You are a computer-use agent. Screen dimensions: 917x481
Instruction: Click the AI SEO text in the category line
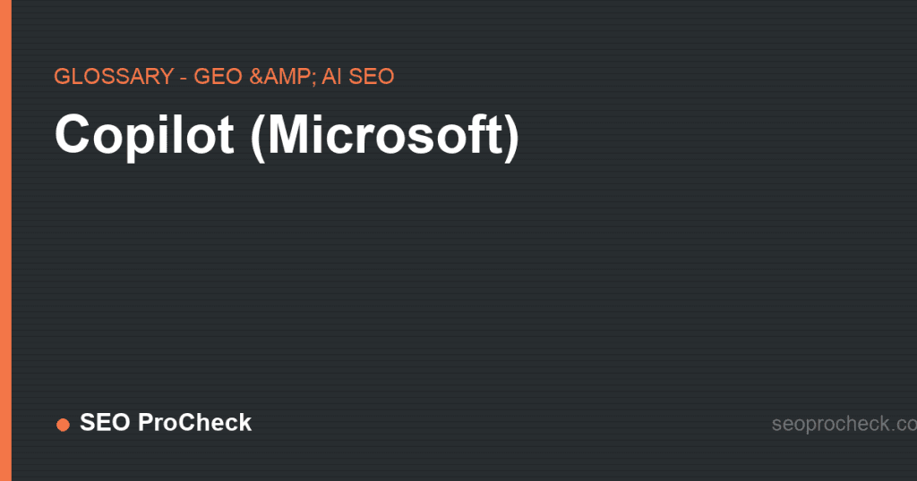[x=358, y=77]
